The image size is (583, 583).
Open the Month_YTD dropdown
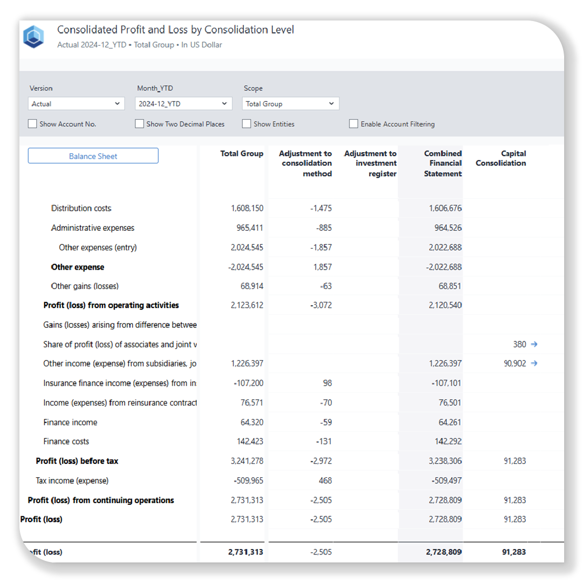183,103
